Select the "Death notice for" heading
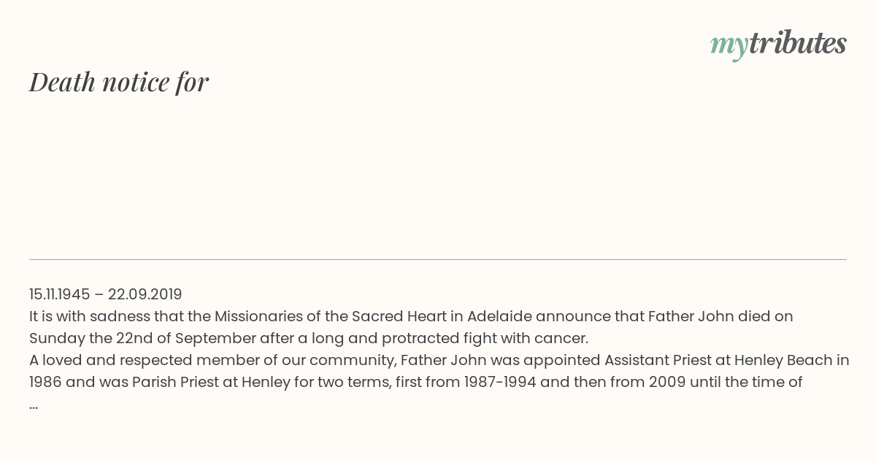Image resolution: width=876 pixels, height=460 pixels. [119, 82]
